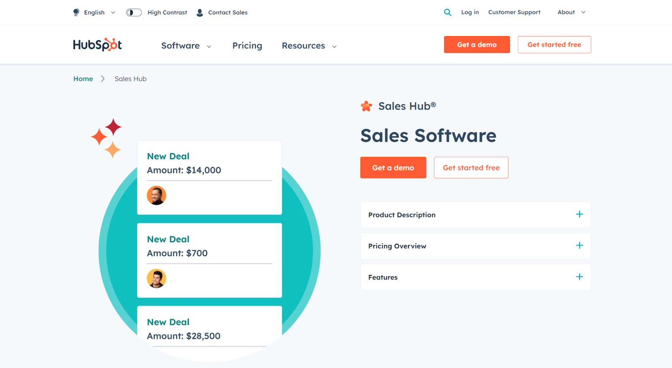Click Get a demo below Sales Software
672x368 pixels.
(x=393, y=167)
